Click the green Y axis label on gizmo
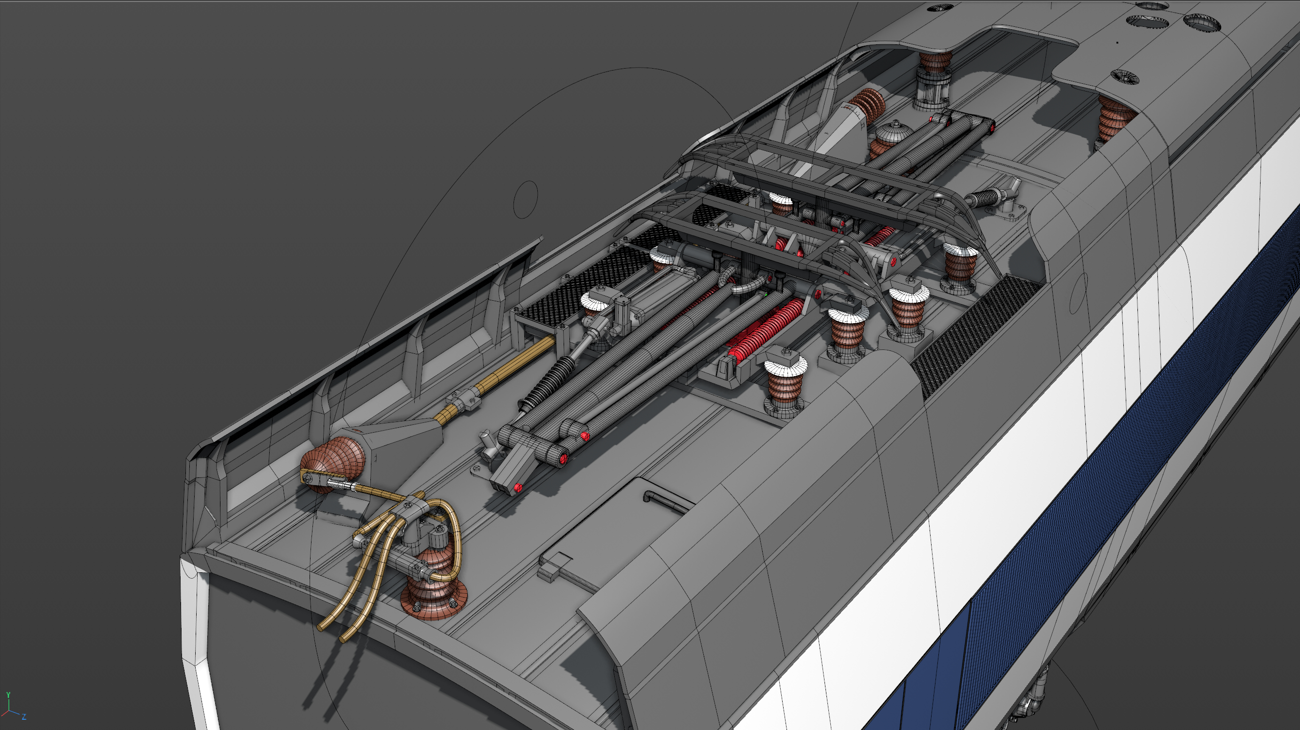1300x730 pixels. (x=8, y=695)
